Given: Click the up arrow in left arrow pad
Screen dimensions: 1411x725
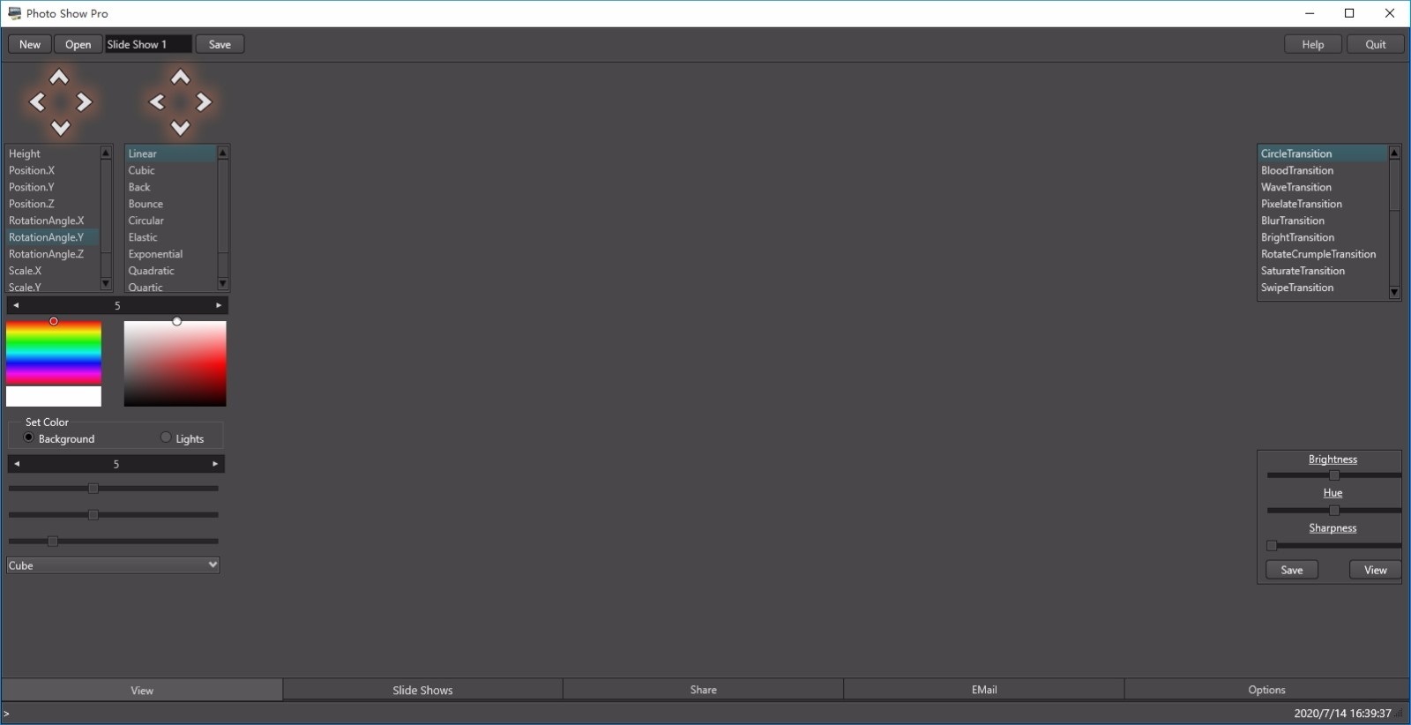Looking at the screenshot, I should 59,78.
